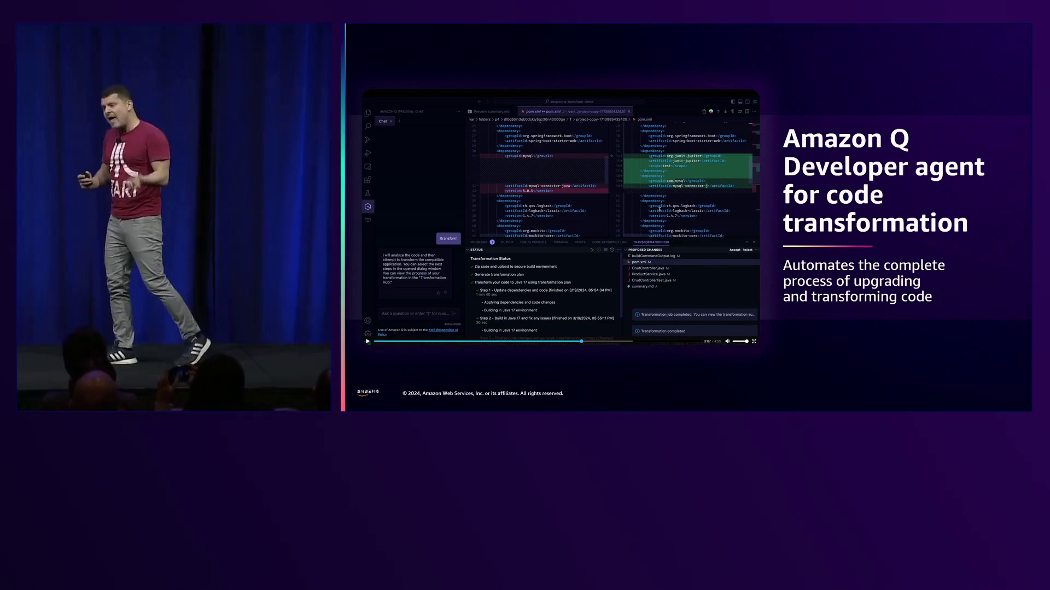
Task: Click the run icon in the Status panel header
Action: [x=592, y=250]
